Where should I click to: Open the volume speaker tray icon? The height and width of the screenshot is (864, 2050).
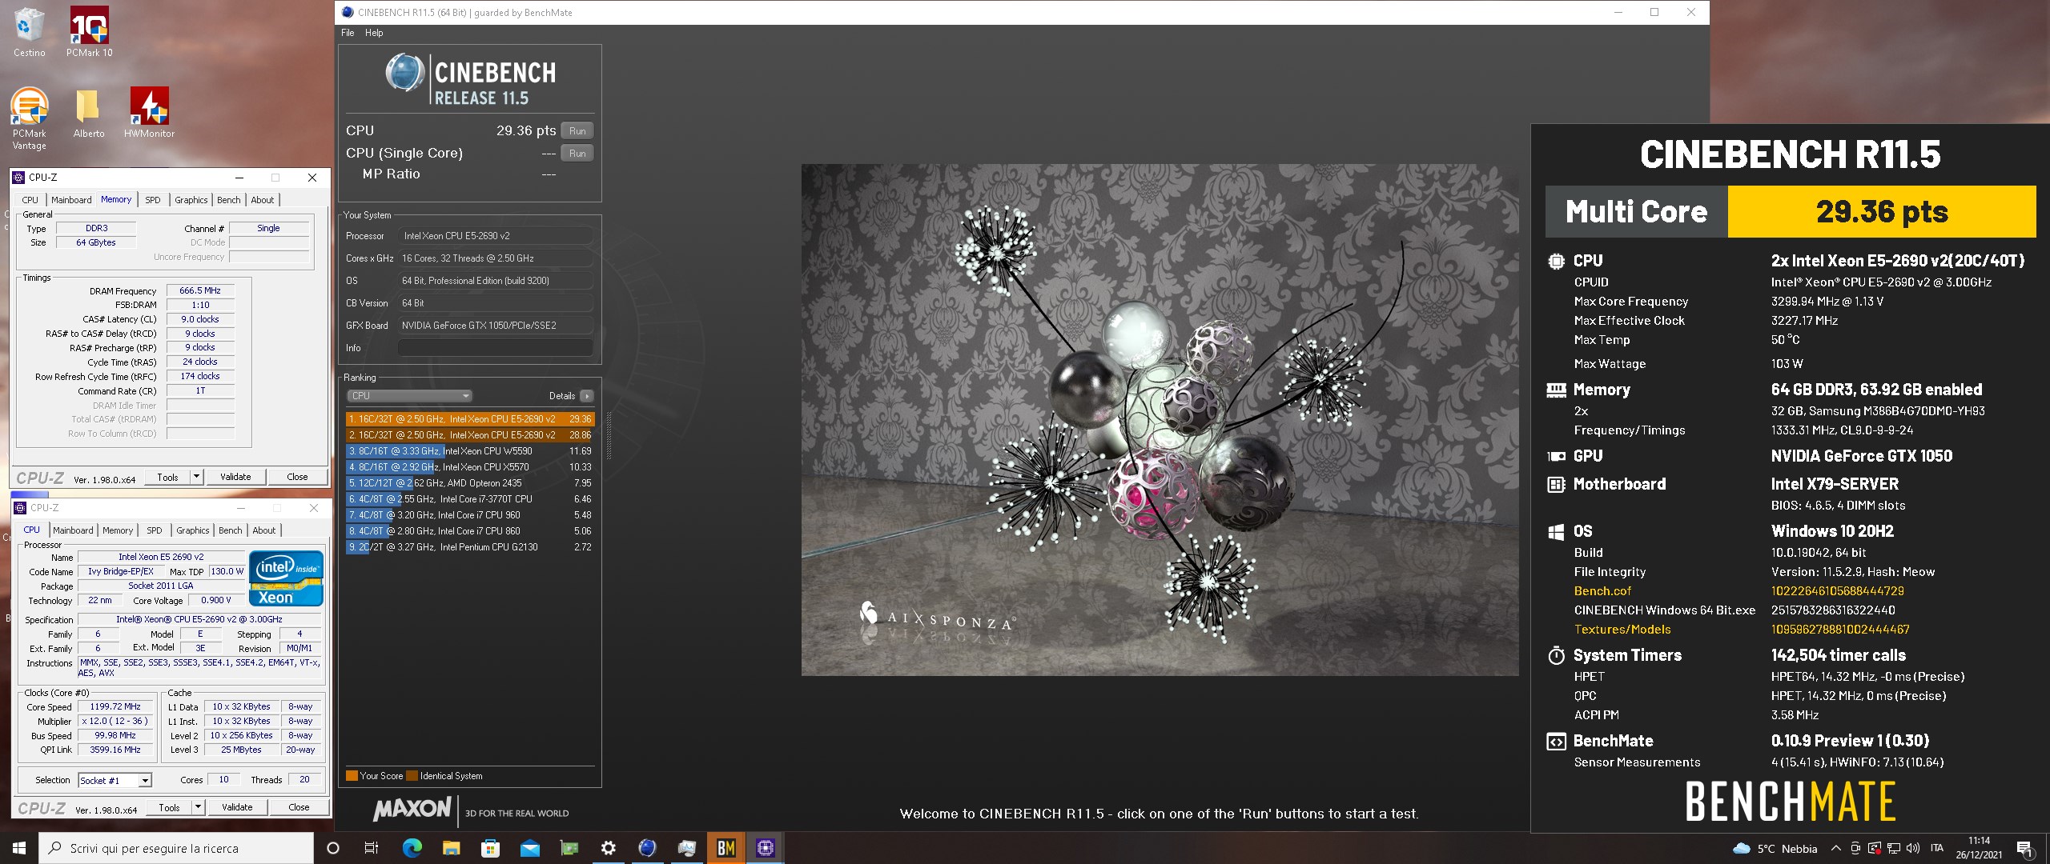click(1913, 848)
